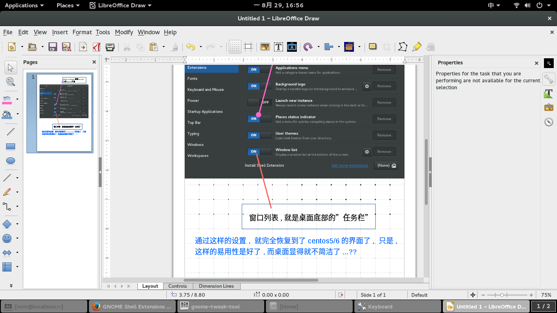
Task: Click the Rotate icon
Action: (x=308, y=47)
